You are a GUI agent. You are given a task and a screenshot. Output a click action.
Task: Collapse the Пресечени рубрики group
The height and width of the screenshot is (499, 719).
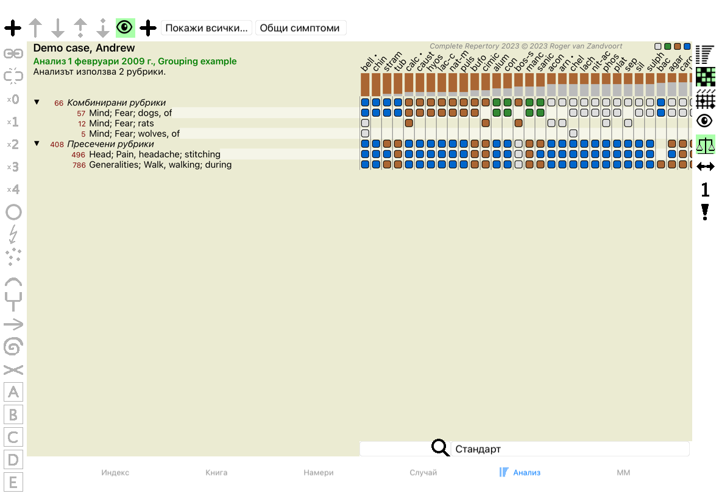tap(37, 144)
